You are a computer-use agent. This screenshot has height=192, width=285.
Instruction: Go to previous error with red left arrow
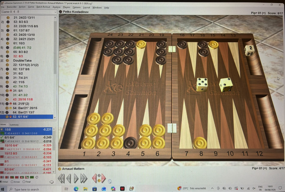tap(95, 178)
